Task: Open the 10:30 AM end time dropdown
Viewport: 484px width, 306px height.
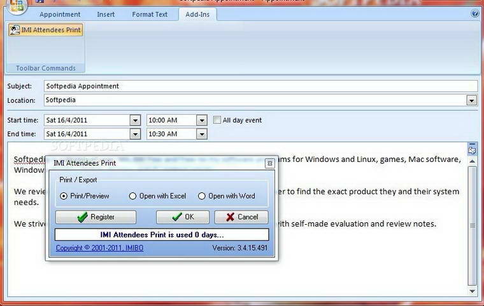Action: pyautogui.click(x=202, y=134)
